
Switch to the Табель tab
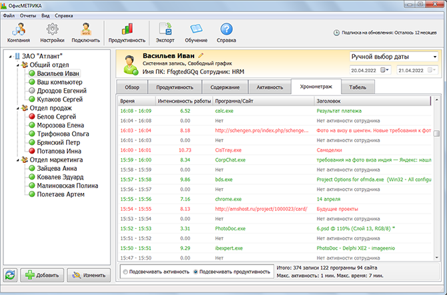click(358, 87)
